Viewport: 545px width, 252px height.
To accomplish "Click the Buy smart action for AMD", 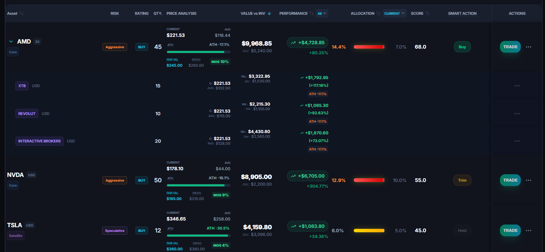I will coord(462,47).
